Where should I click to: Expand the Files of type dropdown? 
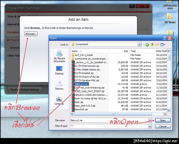point(150,126)
